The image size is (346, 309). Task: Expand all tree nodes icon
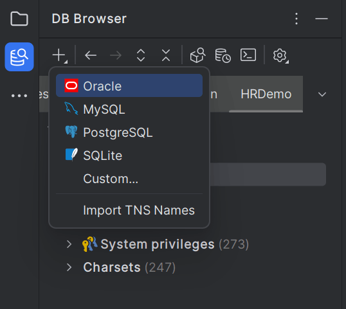[141, 55]
